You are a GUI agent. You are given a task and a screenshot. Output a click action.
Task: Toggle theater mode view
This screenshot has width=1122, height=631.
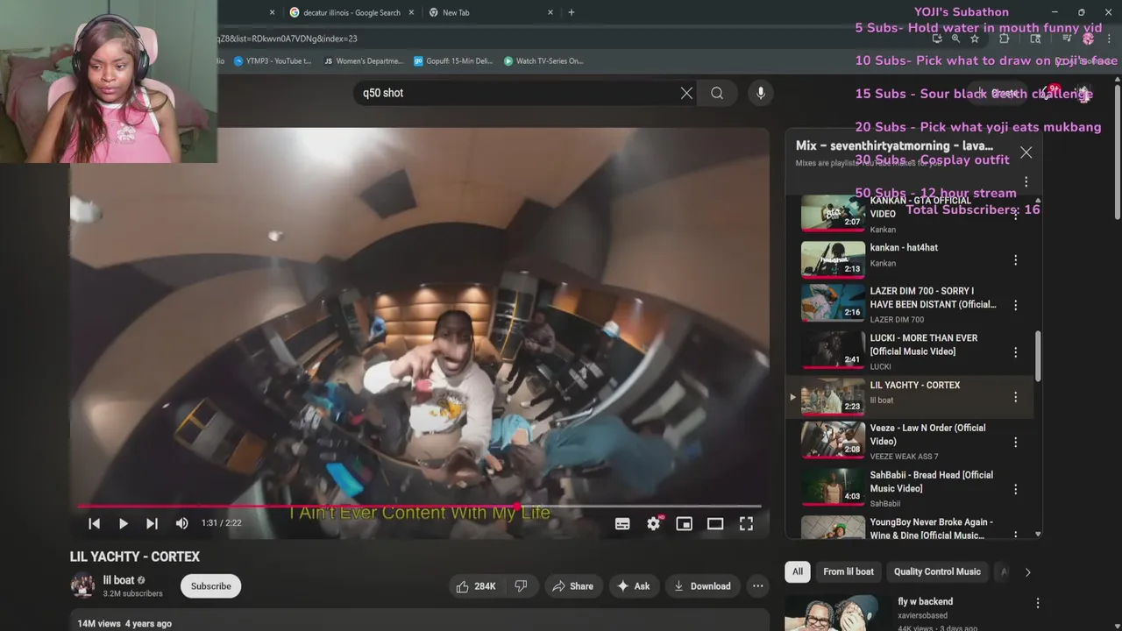[x=715, y=523]
